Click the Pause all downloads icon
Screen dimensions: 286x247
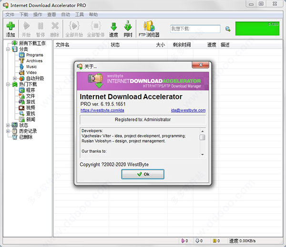96,26
